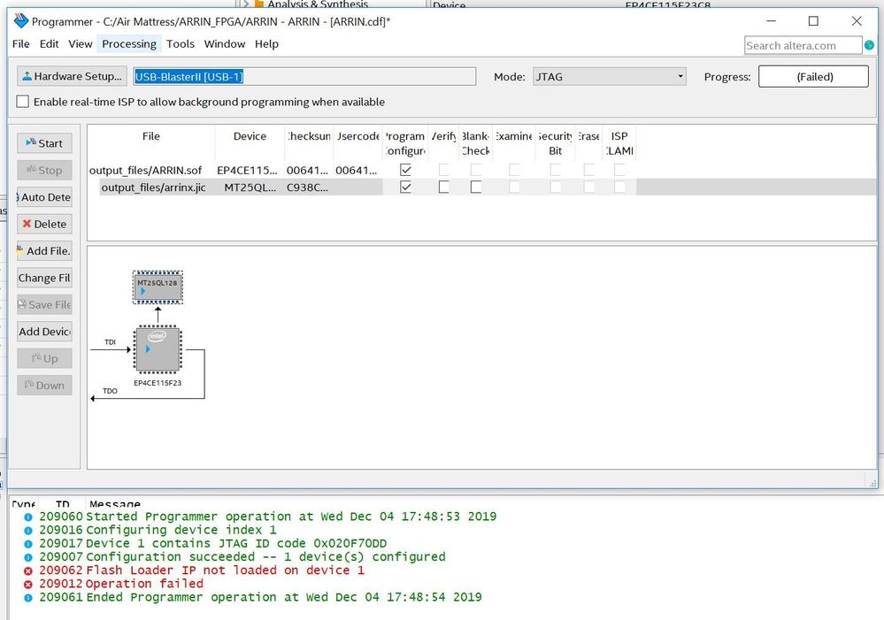Click the Change File button
Viewport: 884px width, 620px height.
tap(44, 278)
